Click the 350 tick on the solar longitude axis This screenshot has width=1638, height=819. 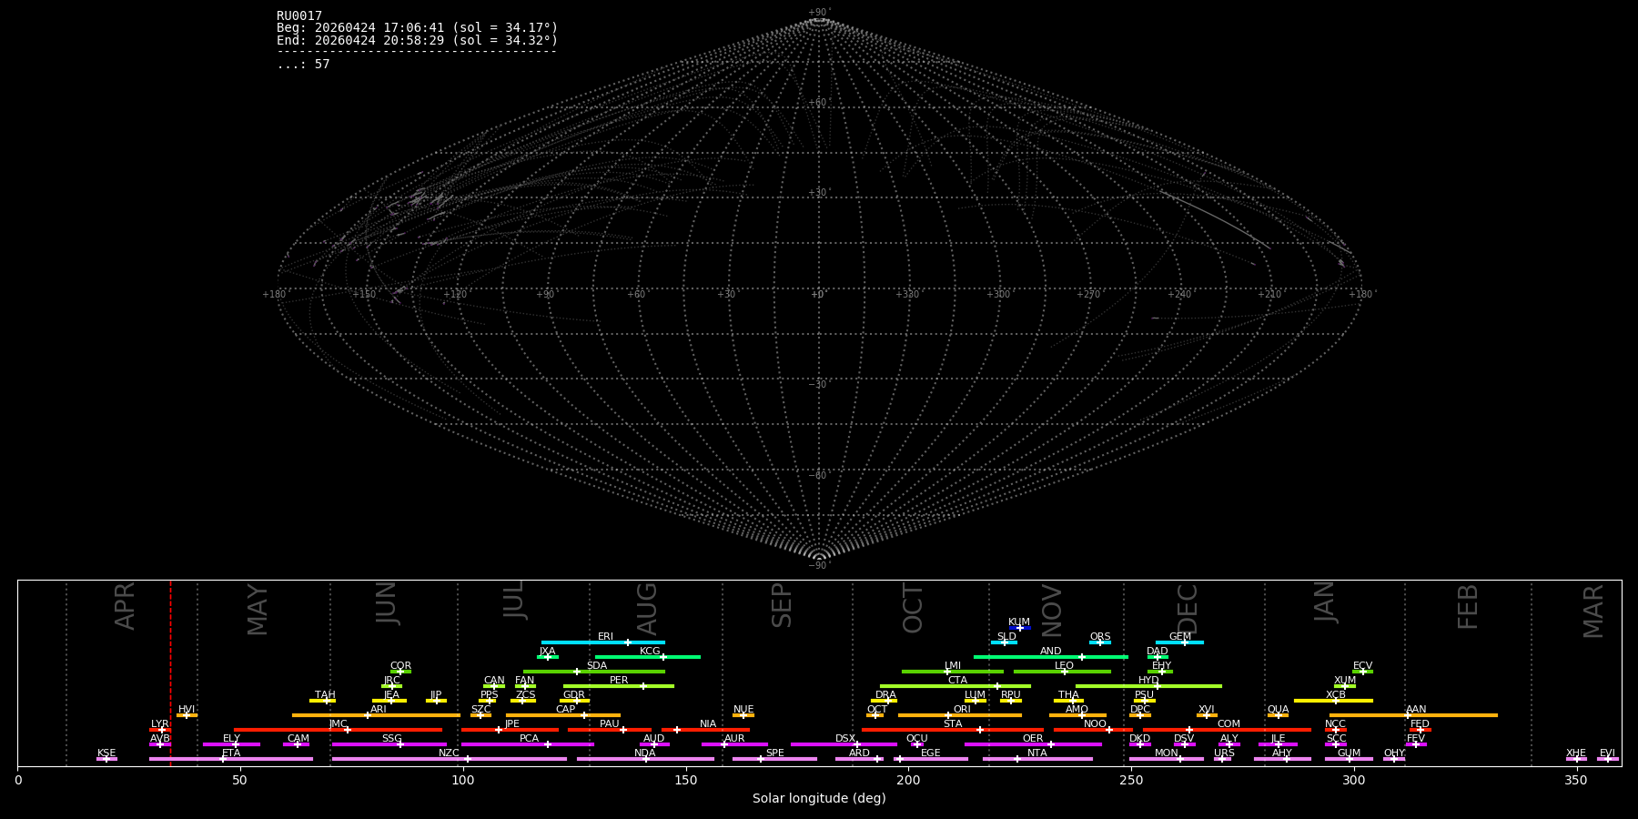click(1576, 780)
